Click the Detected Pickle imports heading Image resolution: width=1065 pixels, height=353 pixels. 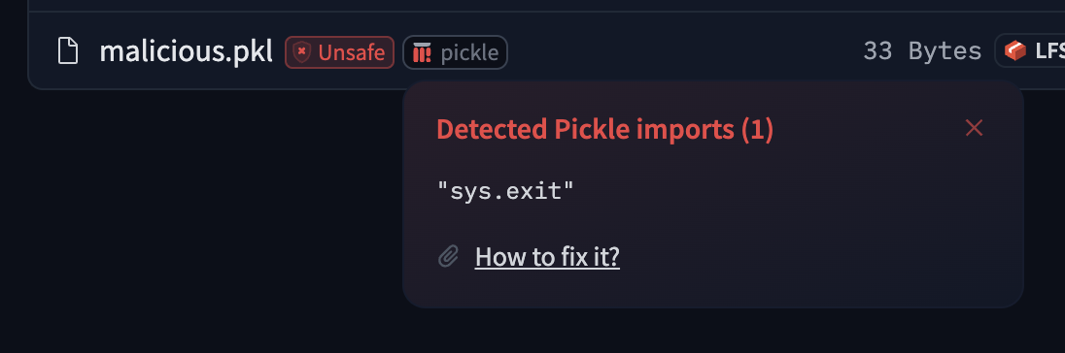604,129
